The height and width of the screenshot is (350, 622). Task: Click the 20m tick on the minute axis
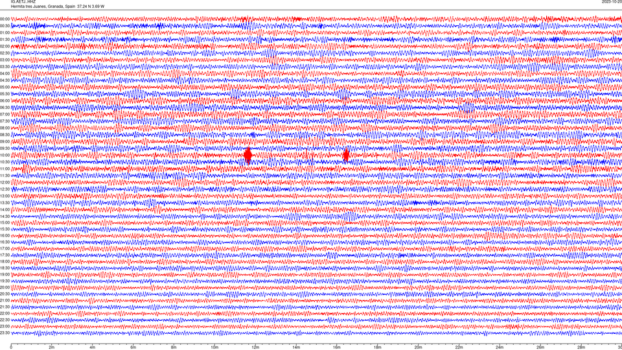pos(418,347)
